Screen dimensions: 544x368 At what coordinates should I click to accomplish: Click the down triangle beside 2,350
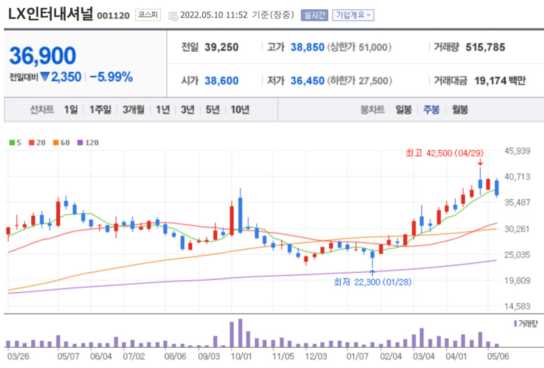click(x=45, y=76)
